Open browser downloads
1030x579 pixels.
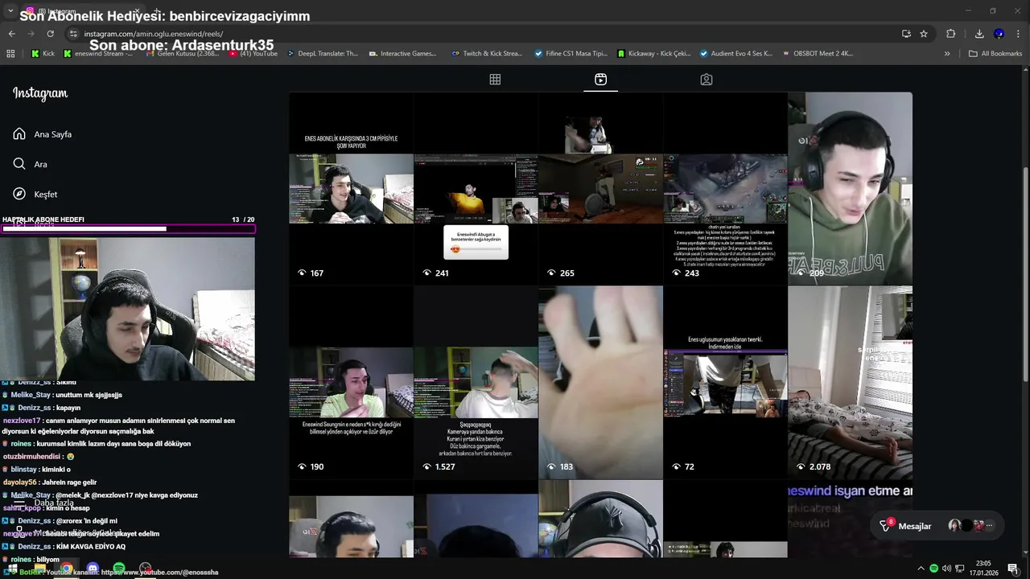[979, 34]
